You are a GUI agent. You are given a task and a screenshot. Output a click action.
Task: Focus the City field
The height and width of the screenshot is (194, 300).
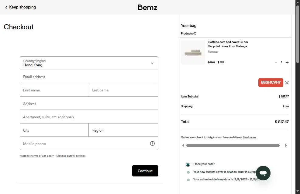point(54,130)
